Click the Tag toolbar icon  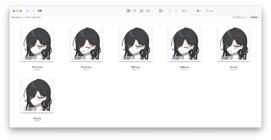point(176,11)
